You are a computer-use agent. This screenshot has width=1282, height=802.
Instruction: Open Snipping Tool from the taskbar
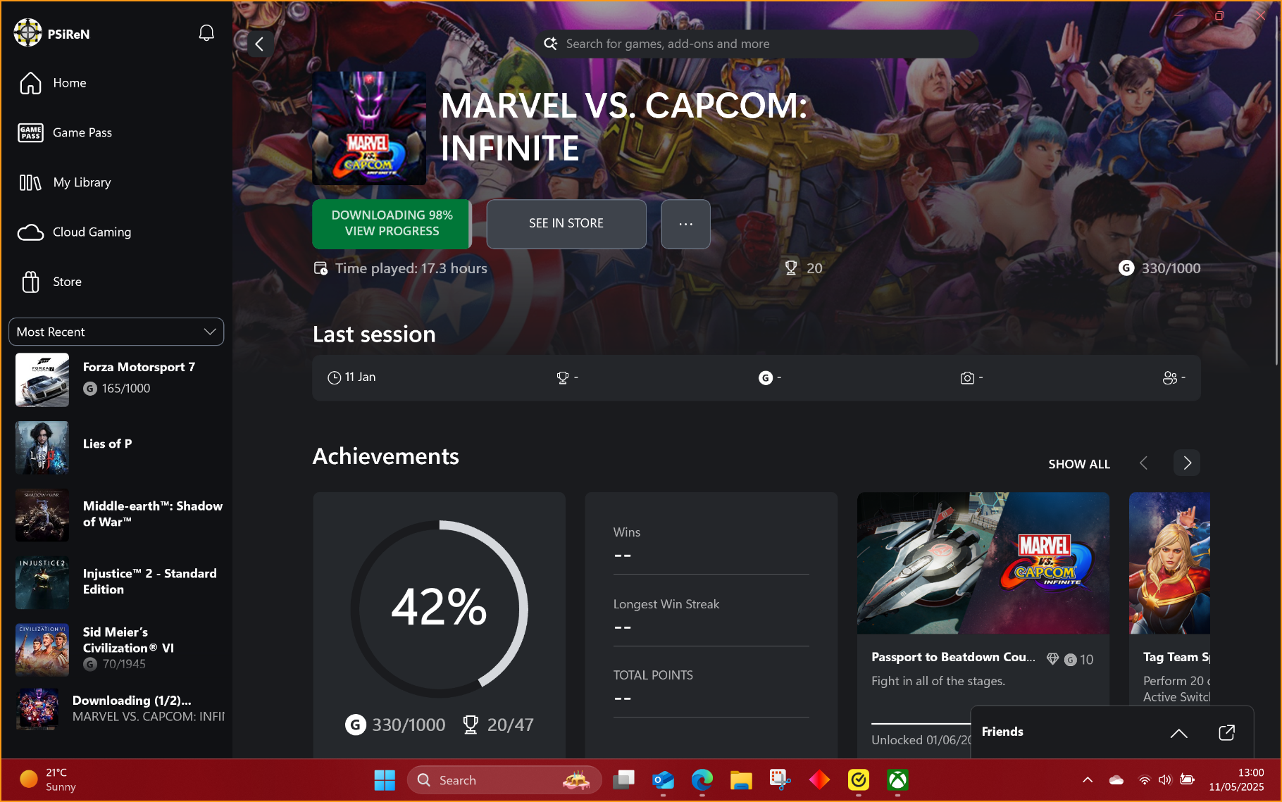[780, 780]
